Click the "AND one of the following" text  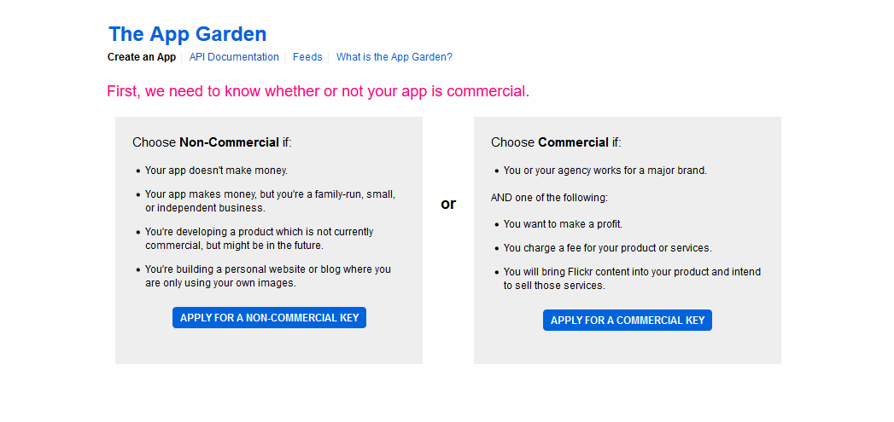[549, 198]
